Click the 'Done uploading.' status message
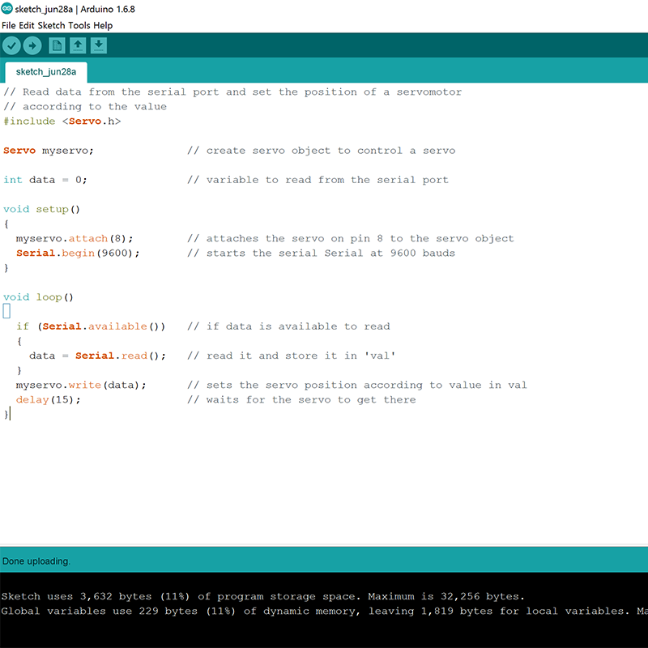Image resolution: width=648 pixels, height=648 pixels. 36,561
